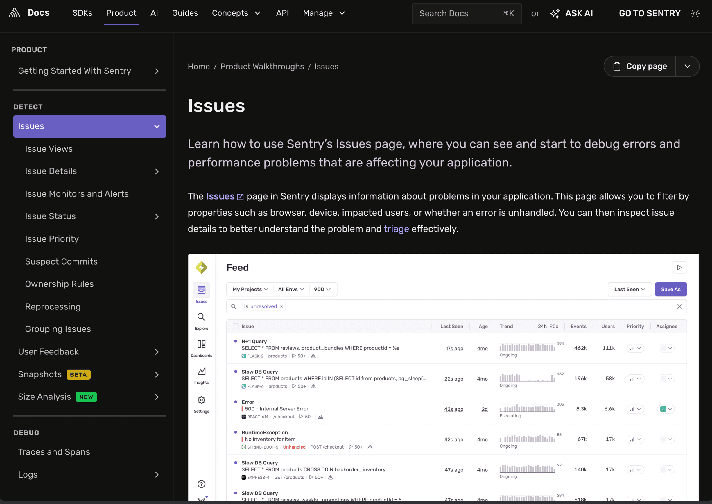Go to Issue Monitors and Alerts page
Viewport: 712px width, 504px height.
77,194
